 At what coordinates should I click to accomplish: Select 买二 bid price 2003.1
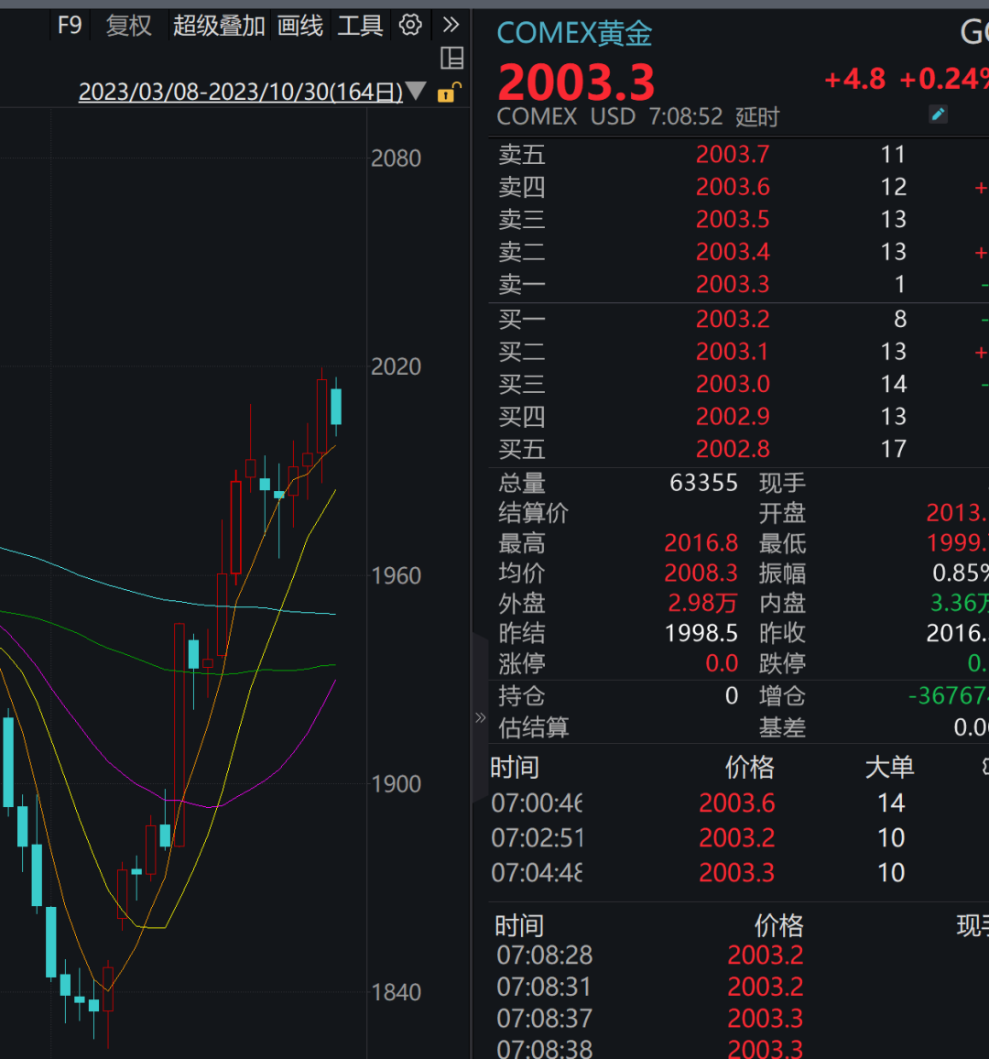733,352
